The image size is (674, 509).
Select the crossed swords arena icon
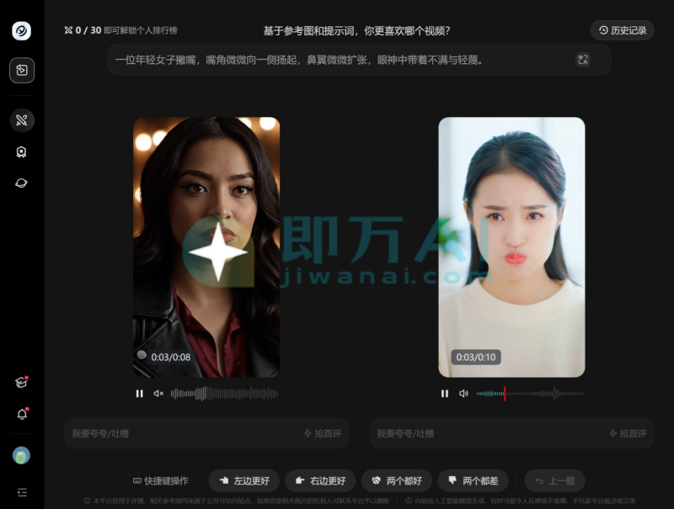pos(22,120)
